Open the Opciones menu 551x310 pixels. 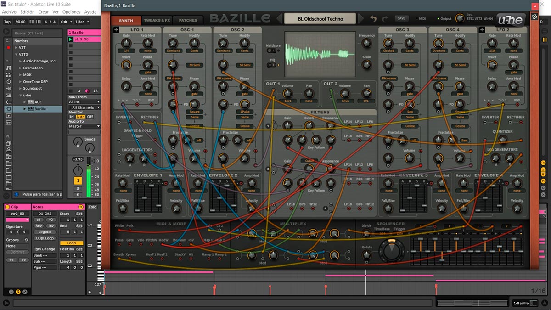click(x=71, y=12)
